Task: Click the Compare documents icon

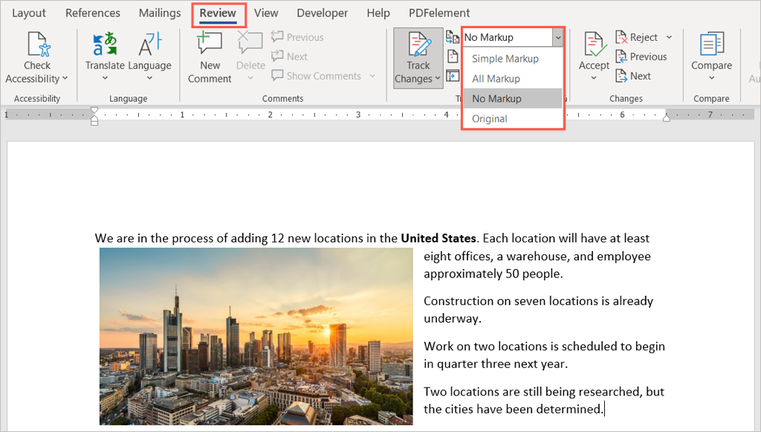Action: pyautogui.click(x=711, y=46)
